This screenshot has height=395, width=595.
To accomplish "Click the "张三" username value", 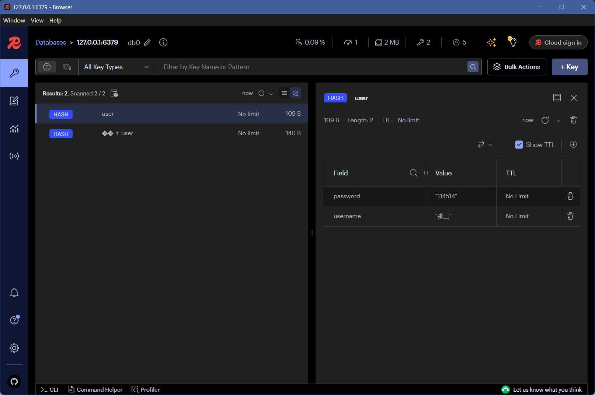I will pyautogui.click(x=443, y=216).
